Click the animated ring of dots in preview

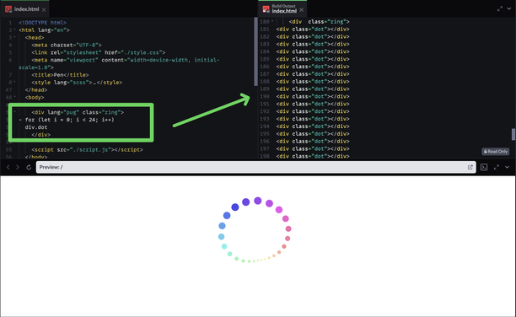tap(255, 230)
